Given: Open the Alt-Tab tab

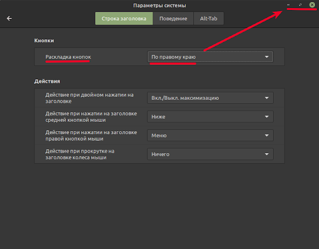Looking at the screenshot, I should point(208,18).
